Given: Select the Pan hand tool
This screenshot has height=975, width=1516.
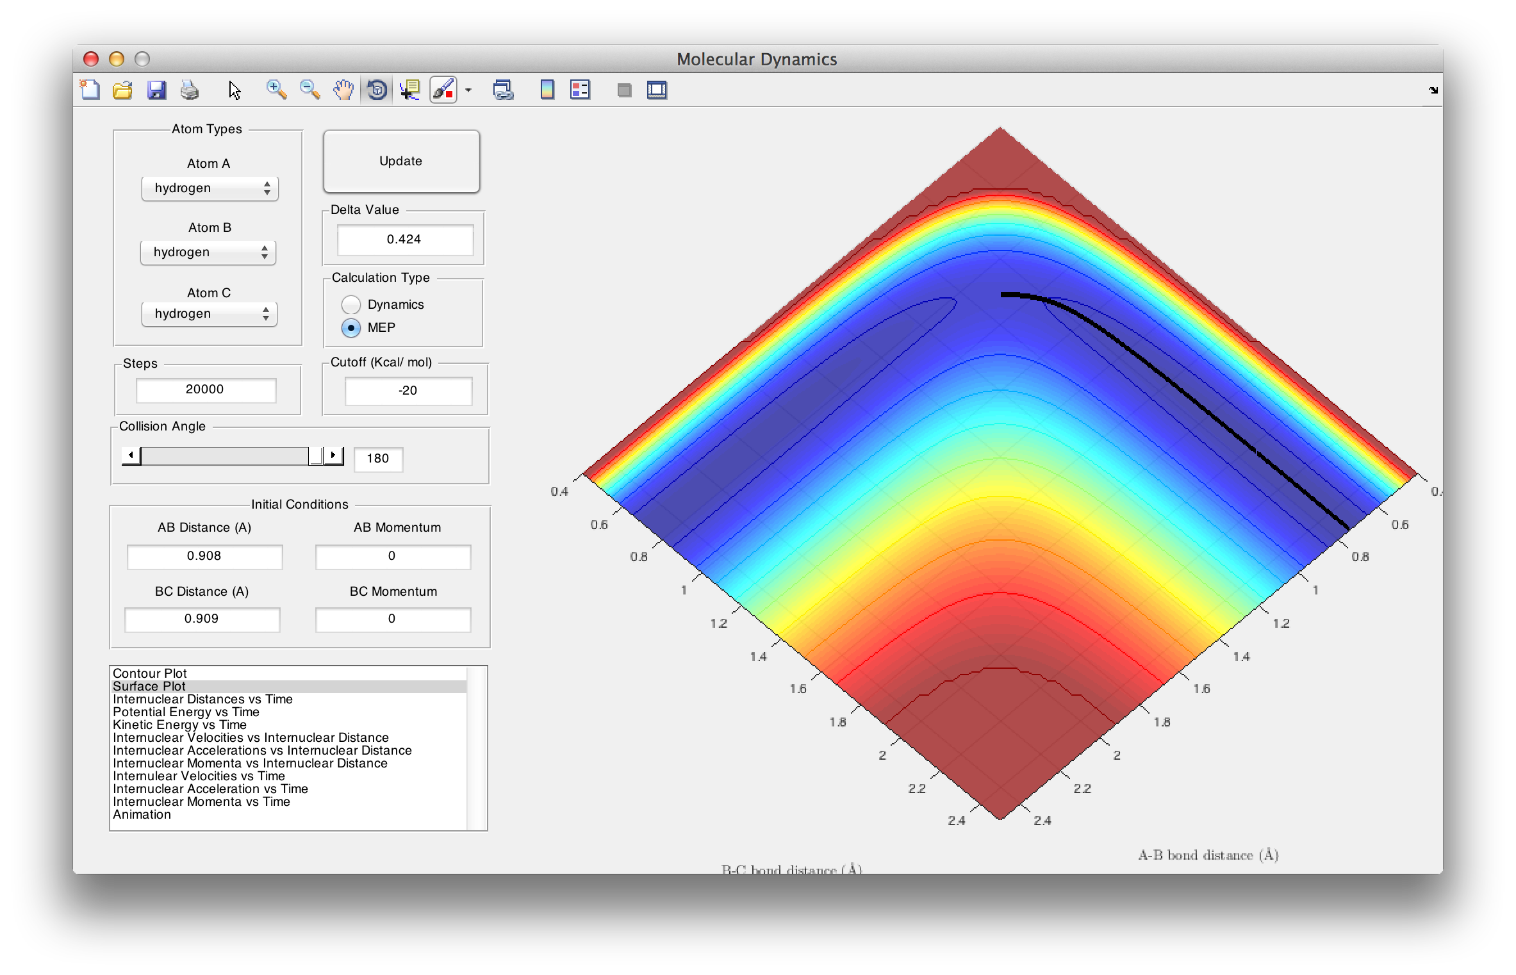Looking at the screenshot, I should tap(343, 90).
